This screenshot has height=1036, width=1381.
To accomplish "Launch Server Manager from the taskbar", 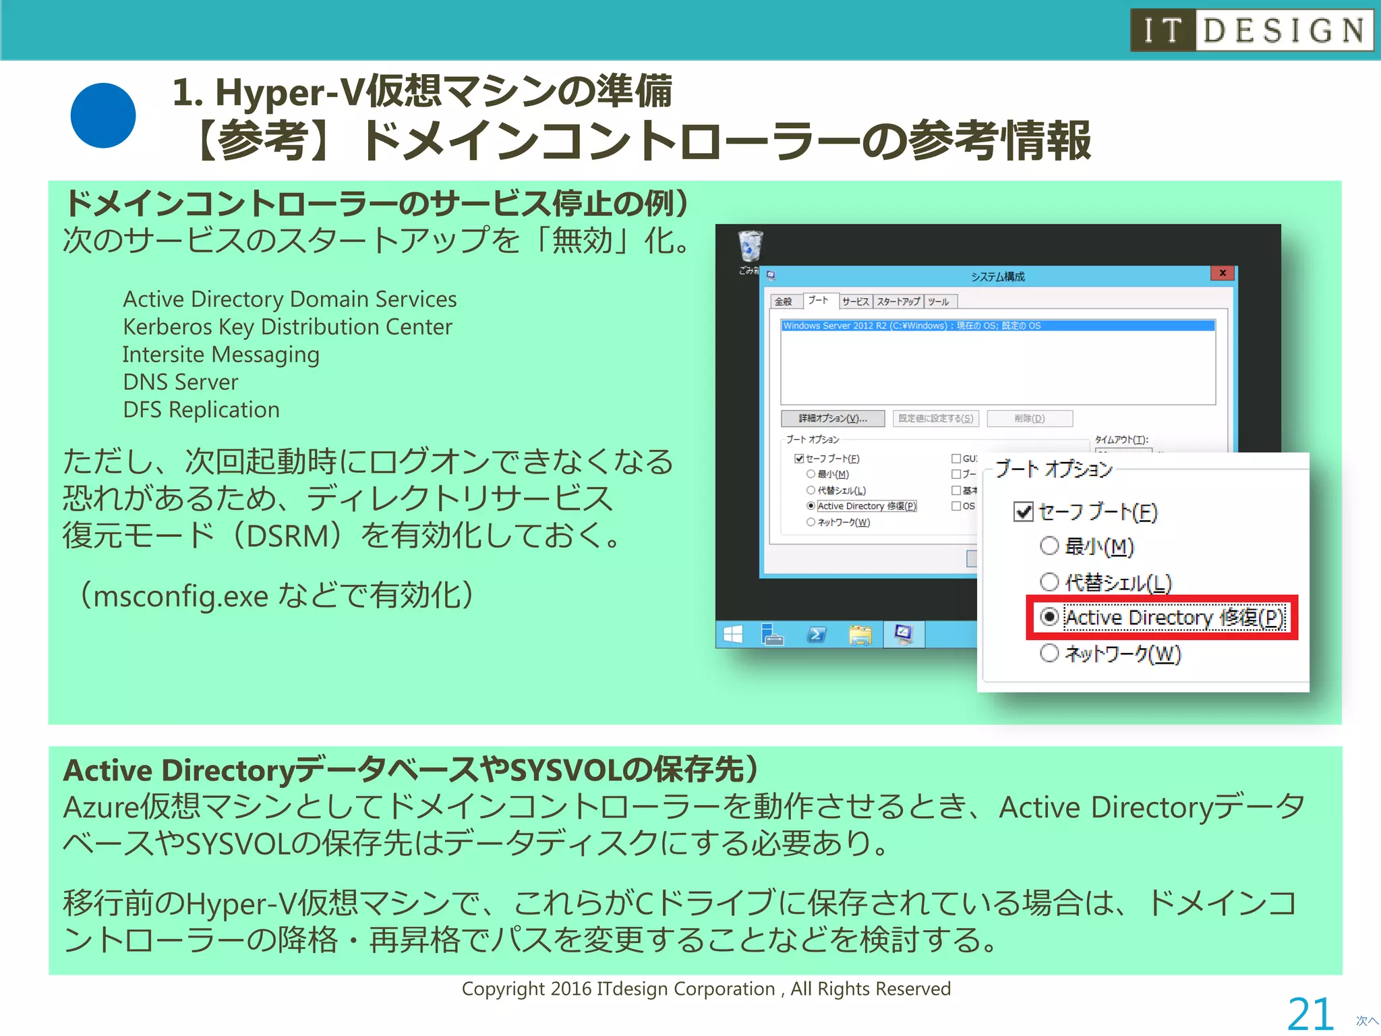I will click(x=773, y=635).
